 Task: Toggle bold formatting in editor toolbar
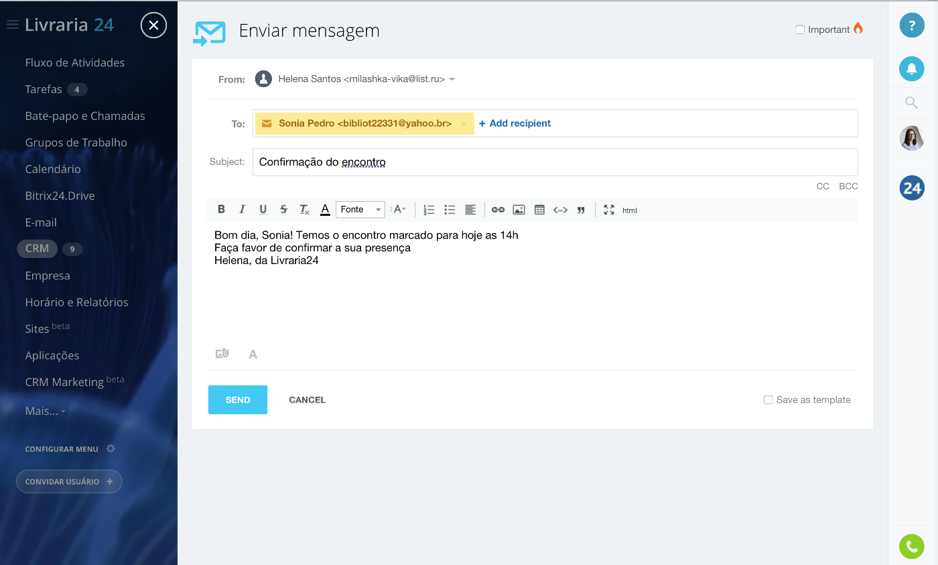click(x=221, y=210)
